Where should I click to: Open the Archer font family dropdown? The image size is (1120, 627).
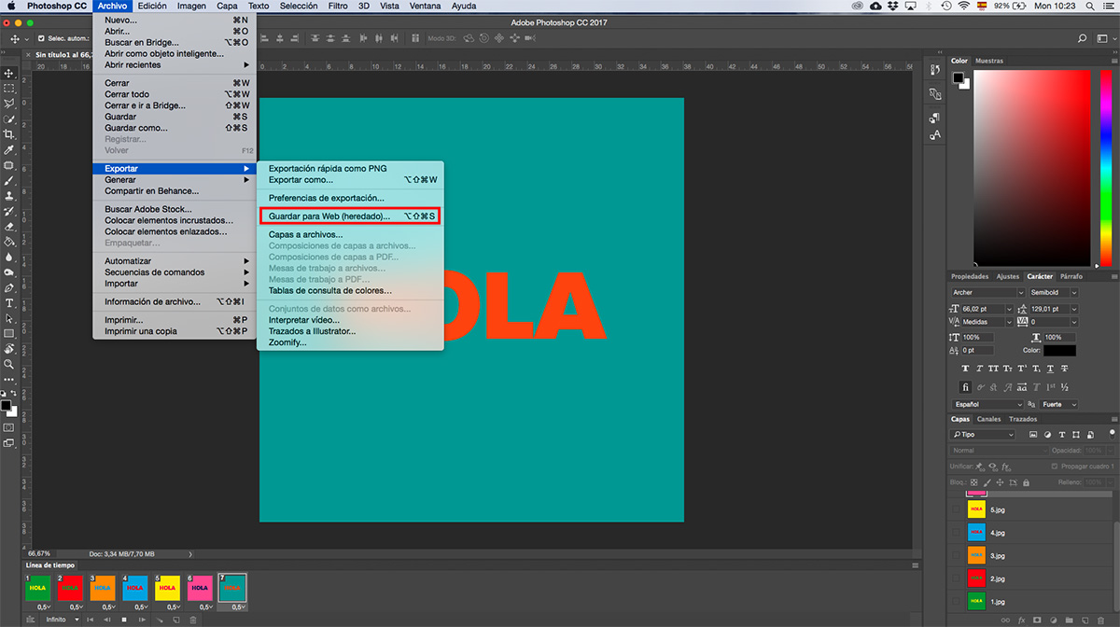point(987,292)
